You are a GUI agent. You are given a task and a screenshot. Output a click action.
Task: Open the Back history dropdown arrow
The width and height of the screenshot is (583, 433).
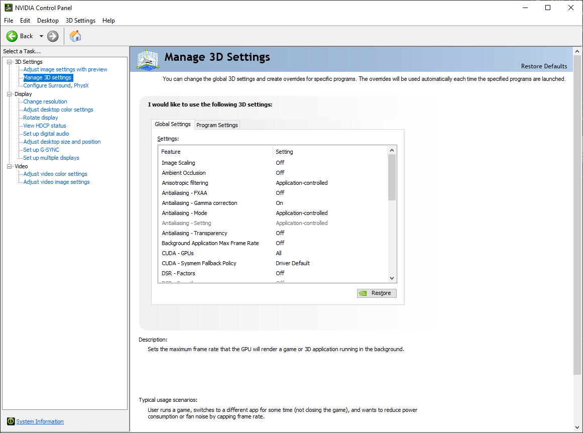[41, 36]
